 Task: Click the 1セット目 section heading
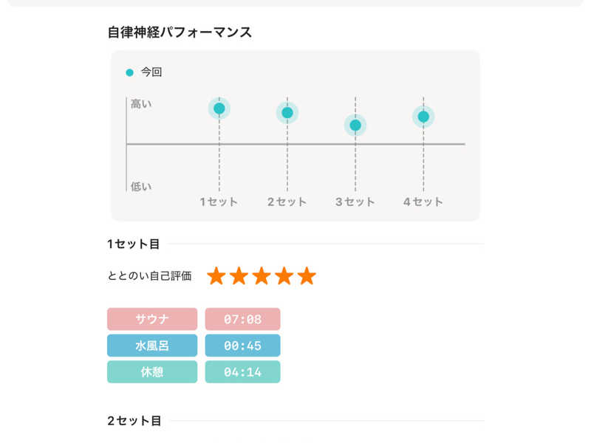click(x=134, y=244)
